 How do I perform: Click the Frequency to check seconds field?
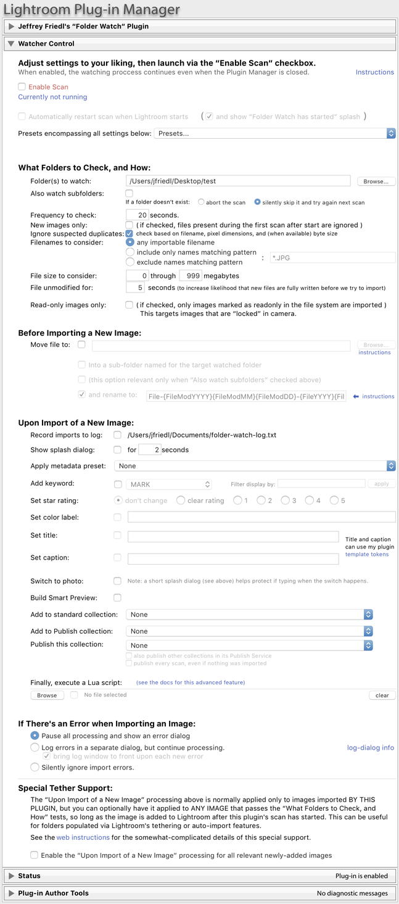(x=137, y=215)
